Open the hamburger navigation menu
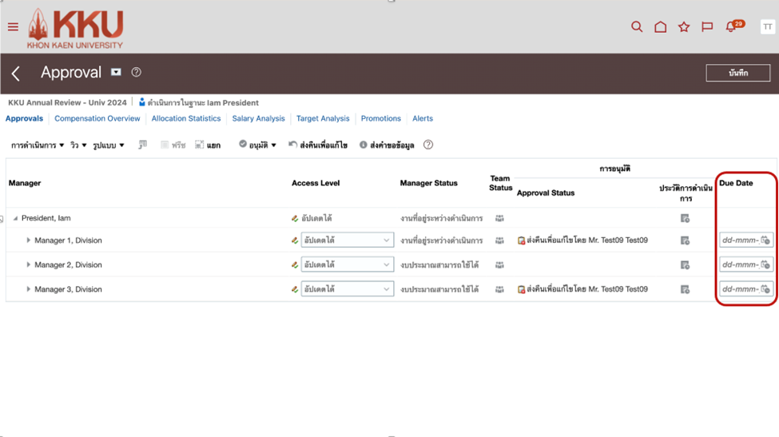Image resolution: width=779 pixels, height=437 pixels. tap(13, 27)
